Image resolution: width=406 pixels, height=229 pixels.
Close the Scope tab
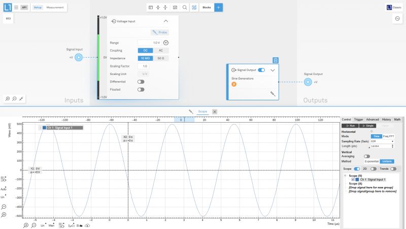coord(215,111)
